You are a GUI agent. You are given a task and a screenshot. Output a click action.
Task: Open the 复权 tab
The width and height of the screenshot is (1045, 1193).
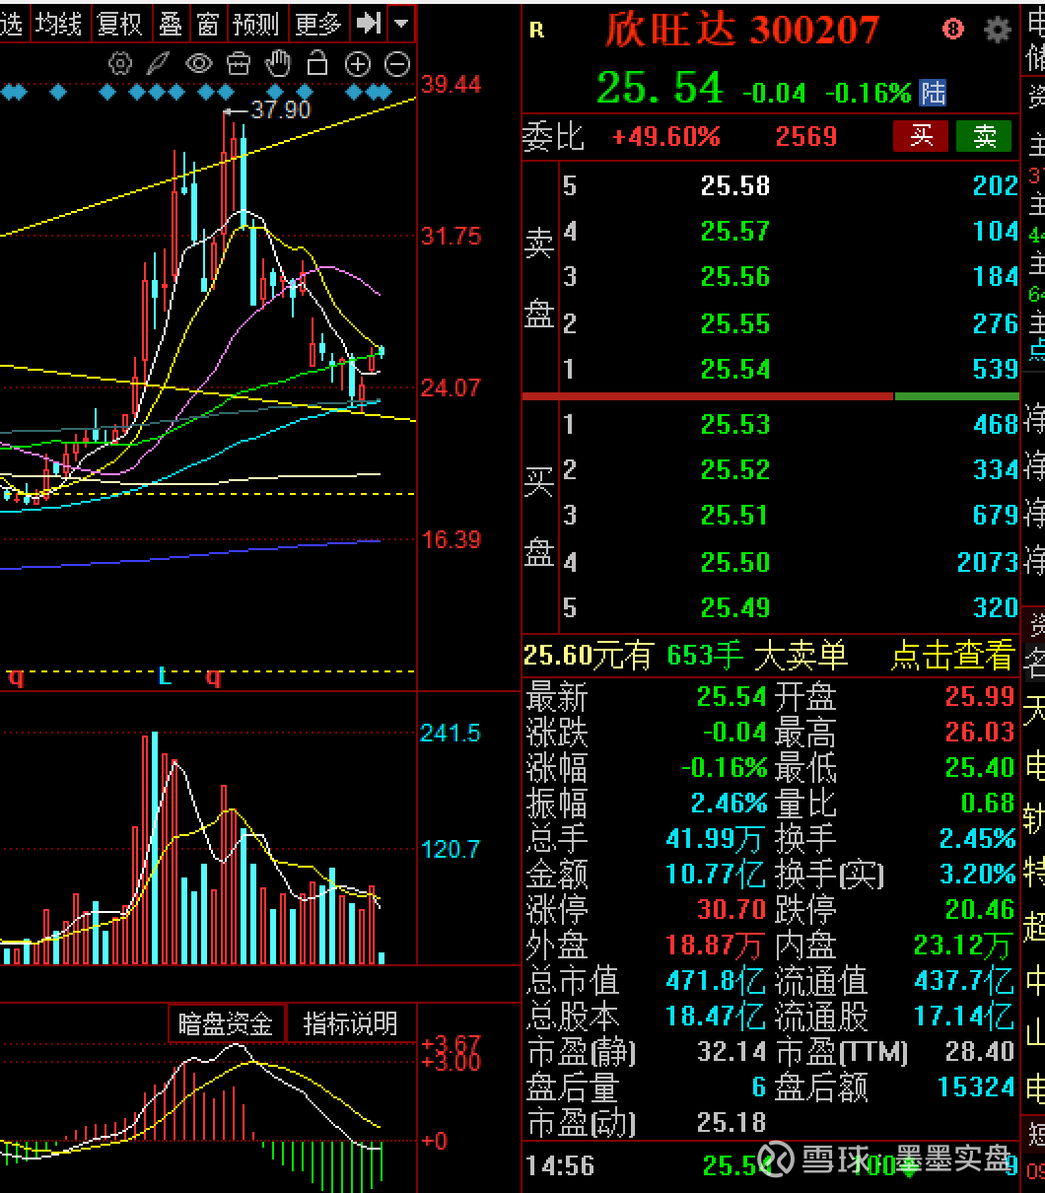click(x=120, y=23)
